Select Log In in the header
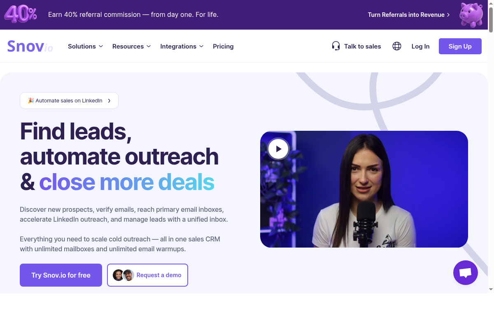This screenshot has height=329, width=494. [x=420, y=46]
